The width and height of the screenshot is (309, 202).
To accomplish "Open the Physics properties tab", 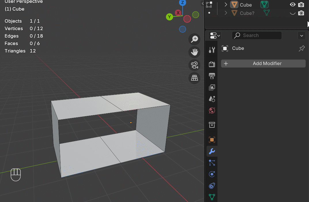I will pyautogui.click(x=212, y=174).
